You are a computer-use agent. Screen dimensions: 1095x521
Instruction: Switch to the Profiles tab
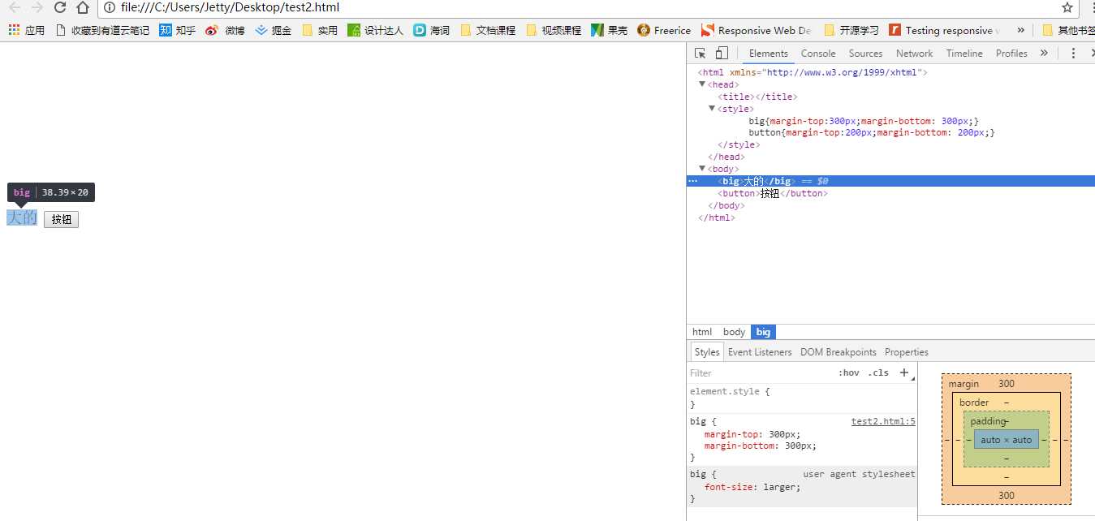1011,54
